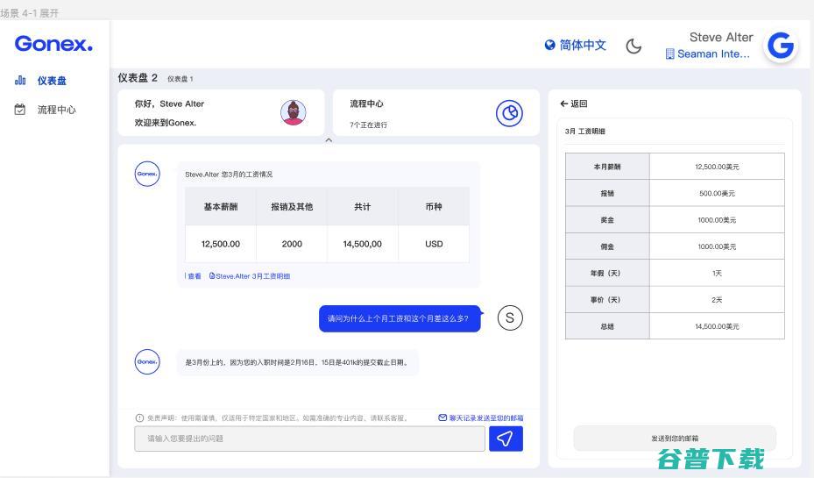Click the 基本薪酬 column header
Image resolution: width=814 pixels, height=478 pixels.
[x=221, y=207]
